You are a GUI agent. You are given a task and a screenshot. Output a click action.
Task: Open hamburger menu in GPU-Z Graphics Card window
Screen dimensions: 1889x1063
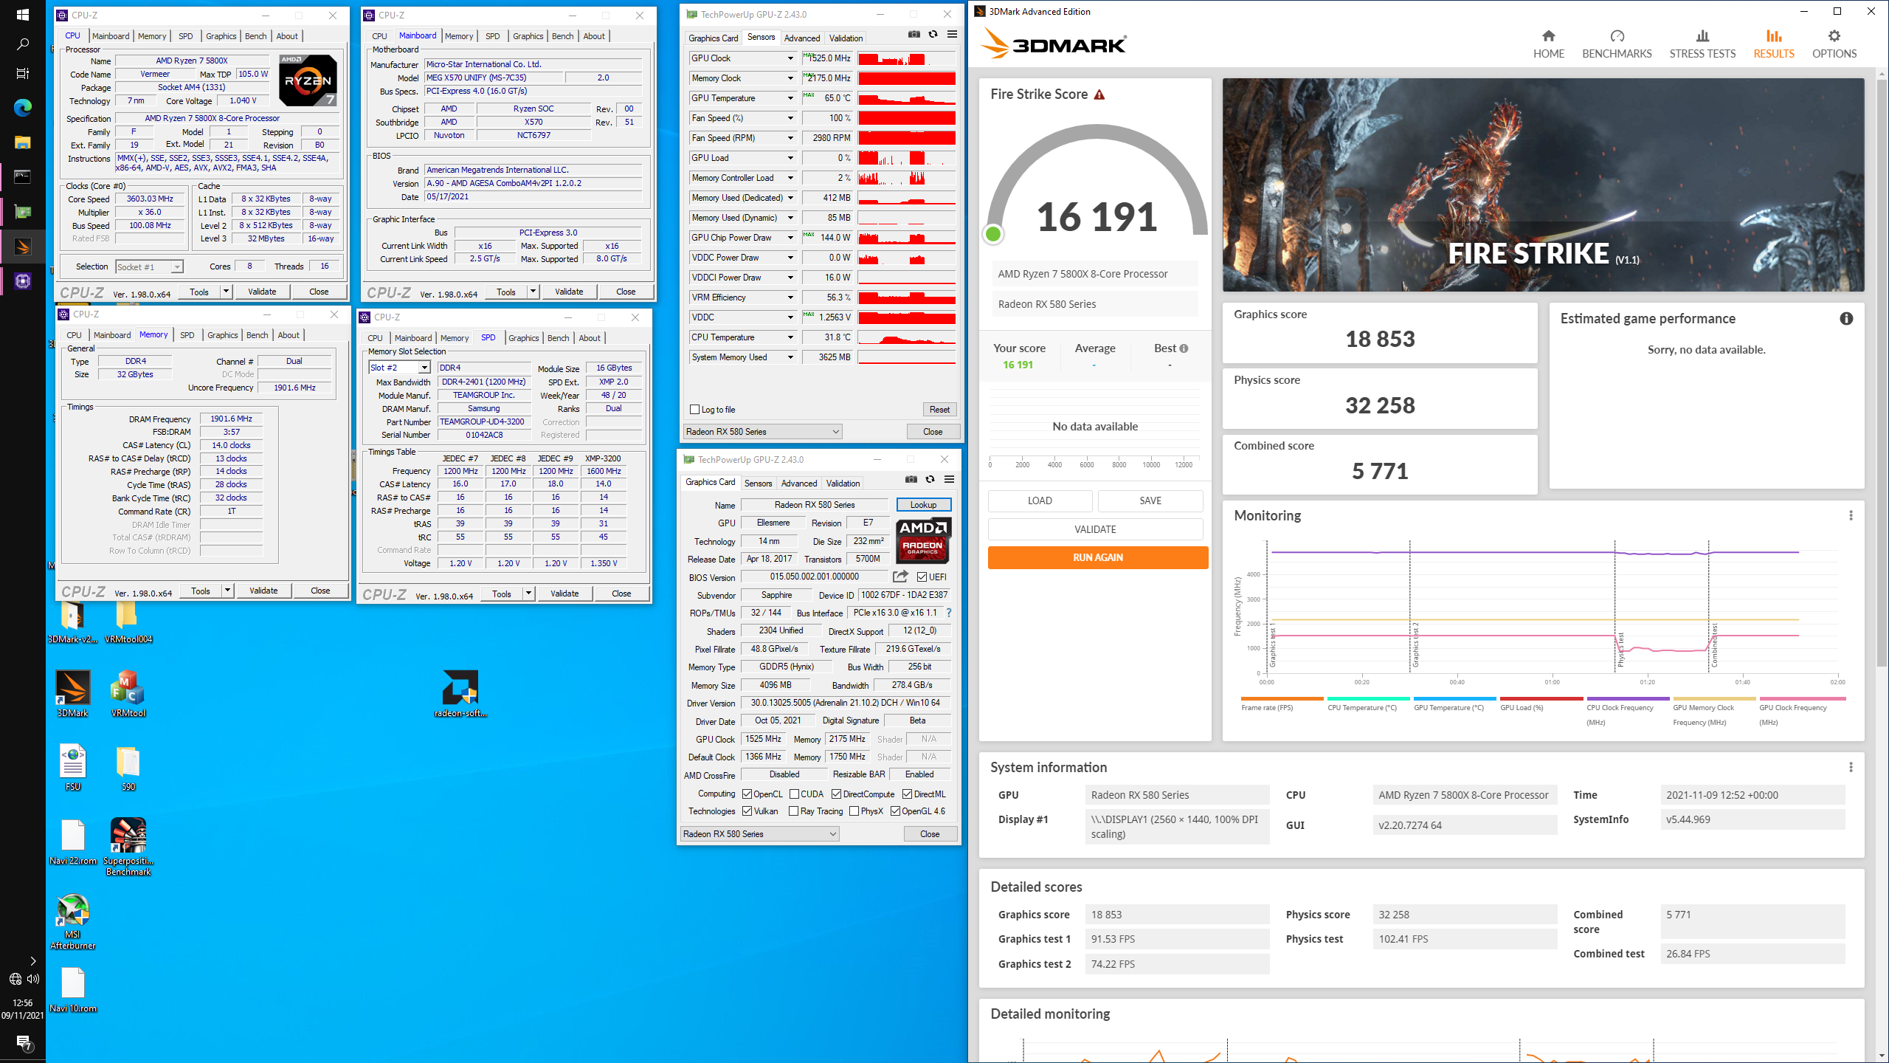point(949,479)
